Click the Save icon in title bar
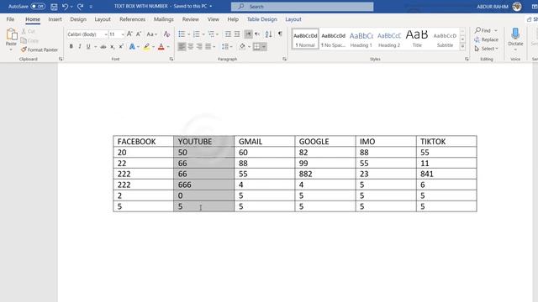Viewport: 538px width, 302px height. point(54,7)
